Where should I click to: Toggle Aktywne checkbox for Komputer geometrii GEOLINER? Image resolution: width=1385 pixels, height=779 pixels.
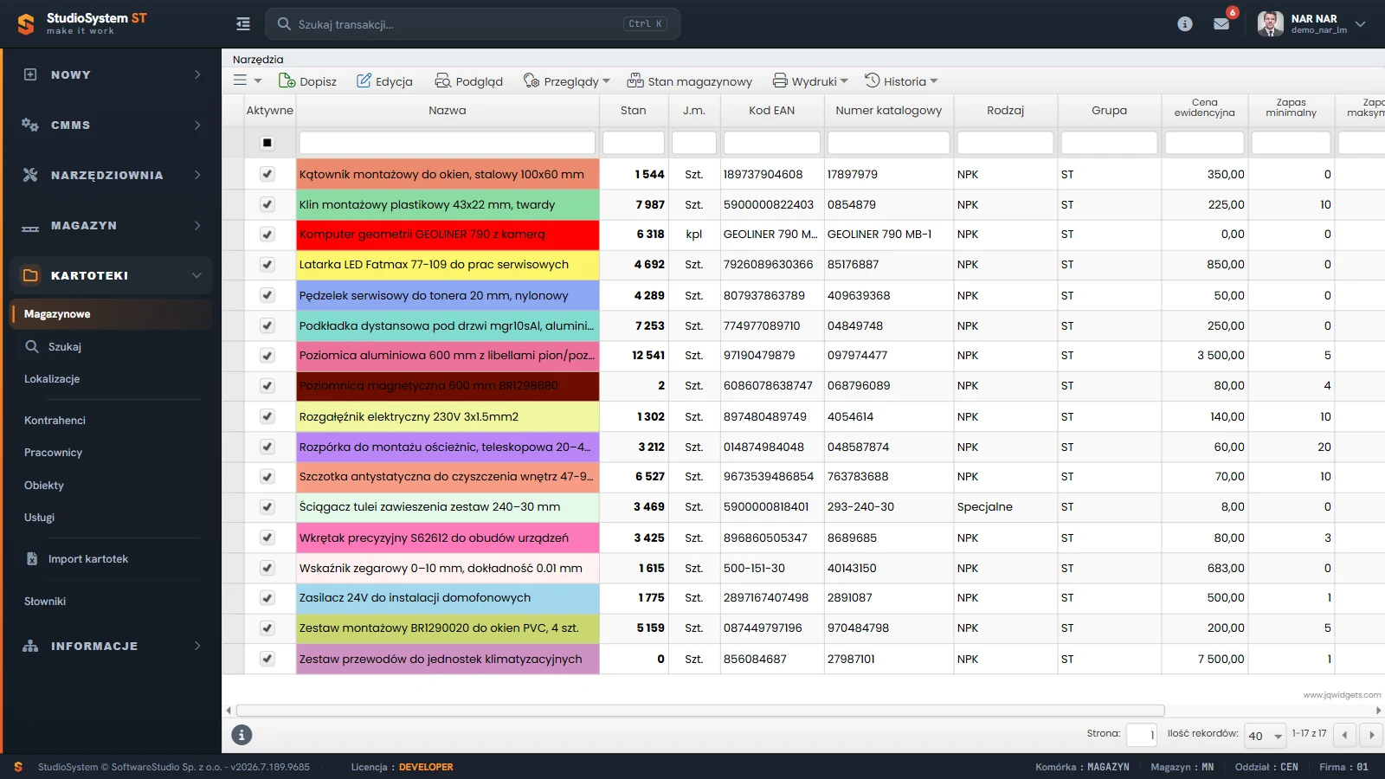267,235
